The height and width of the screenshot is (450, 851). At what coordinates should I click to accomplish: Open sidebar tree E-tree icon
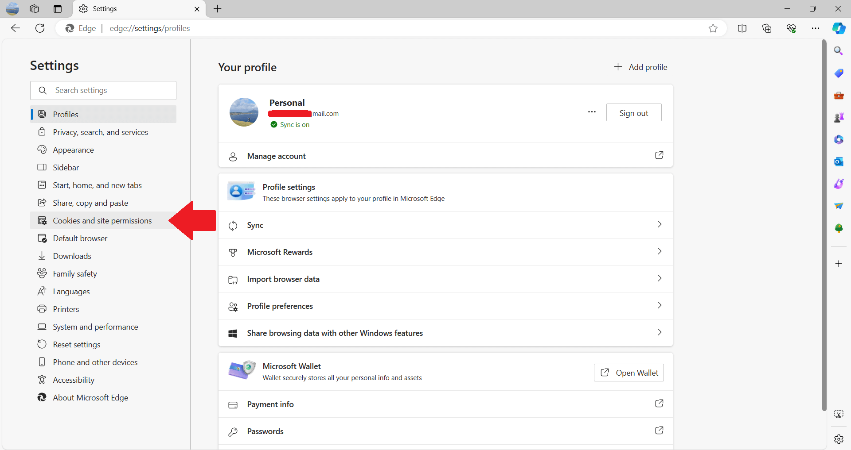click(x=839, y=228)
